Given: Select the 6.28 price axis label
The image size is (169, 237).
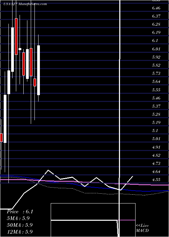Looking at the screenshot, I should (x=156, y=24).
